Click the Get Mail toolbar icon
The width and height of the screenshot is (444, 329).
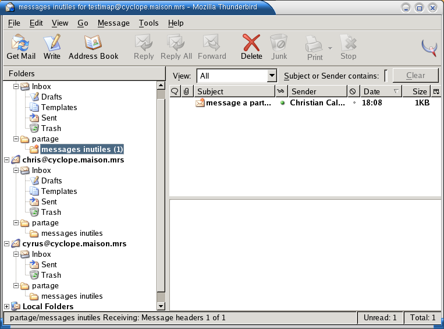click(21, 47)
